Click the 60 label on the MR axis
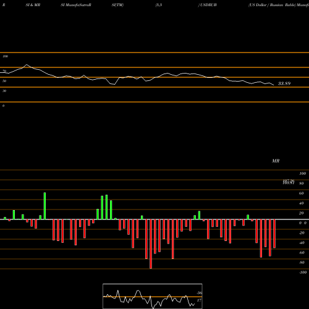Image resolution: width=309 pixels, height=309 pixels. pyautogui.click(x=302, y=193)
